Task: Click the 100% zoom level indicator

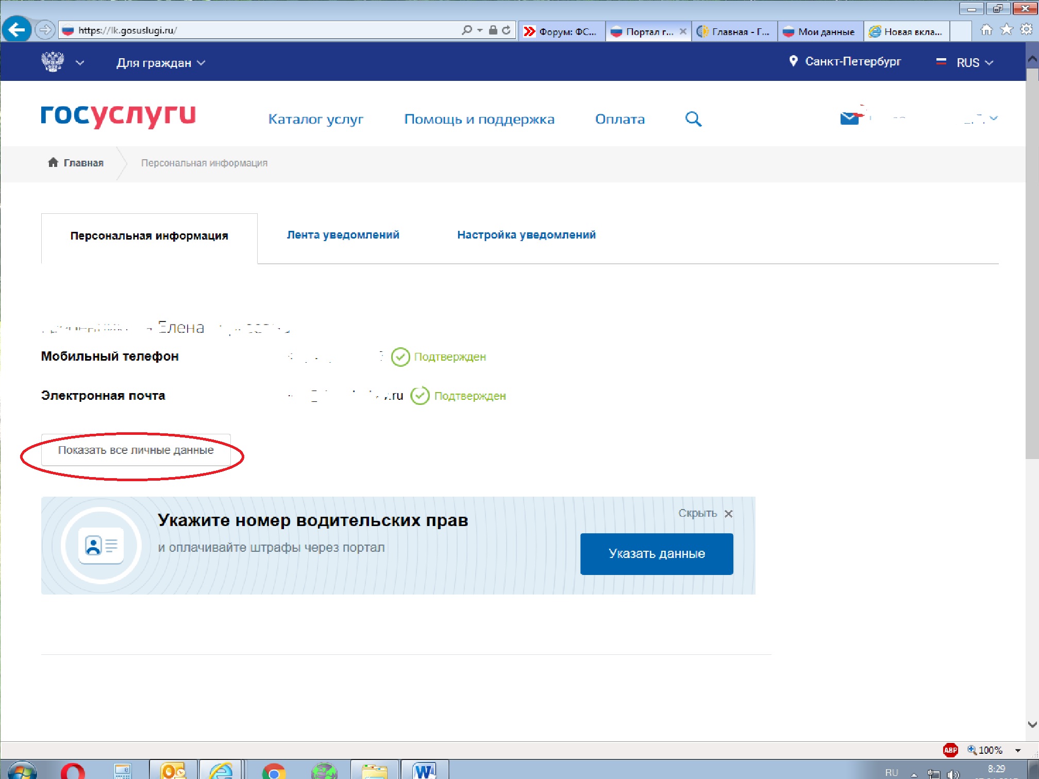Action: [x=984, y=750]
